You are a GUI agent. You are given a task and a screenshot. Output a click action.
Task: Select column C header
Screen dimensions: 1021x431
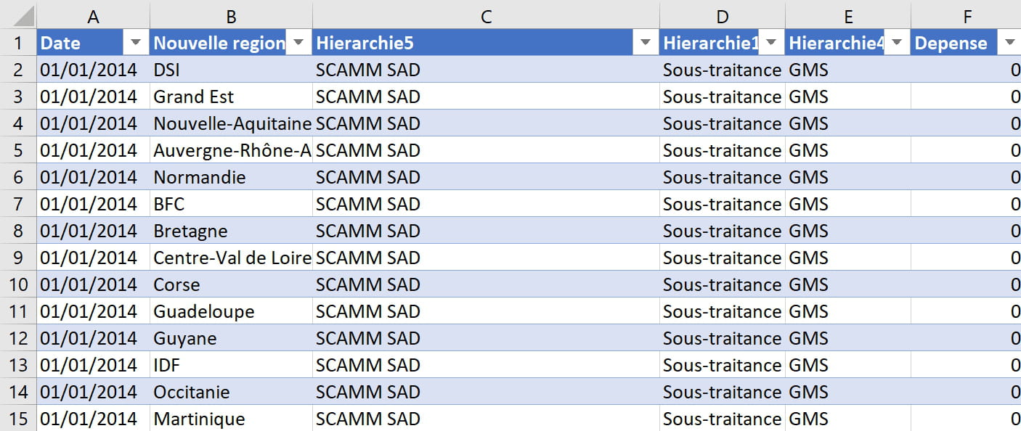487,16
